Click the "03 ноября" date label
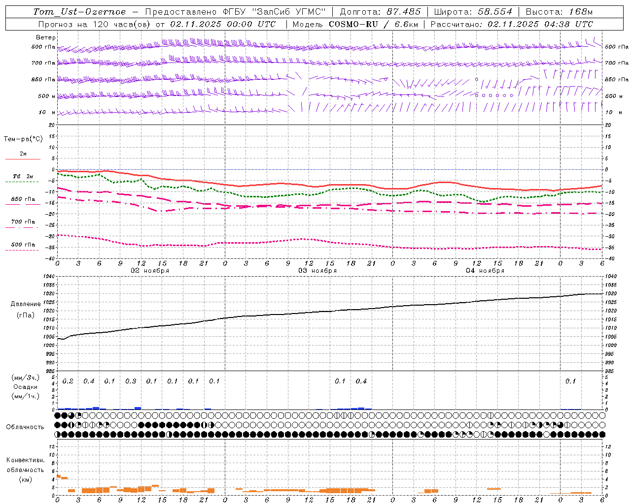Viewport: 631px width, 504px height. (x=317, y=271)
